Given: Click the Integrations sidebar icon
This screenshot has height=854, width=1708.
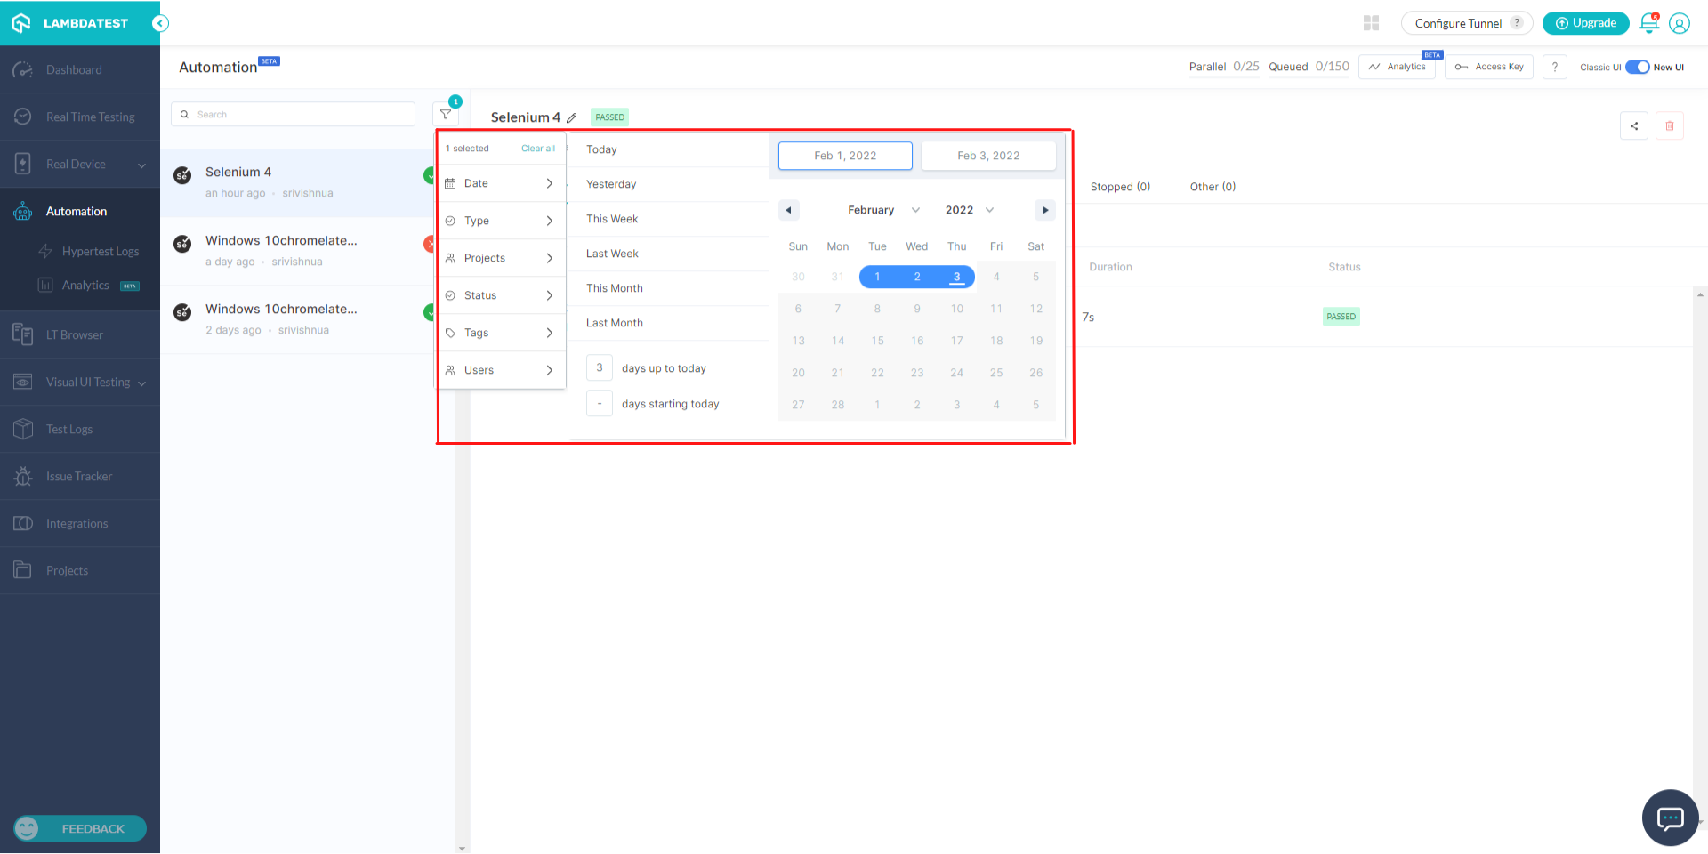Looking at the screenshot, I should coord(23,523).
